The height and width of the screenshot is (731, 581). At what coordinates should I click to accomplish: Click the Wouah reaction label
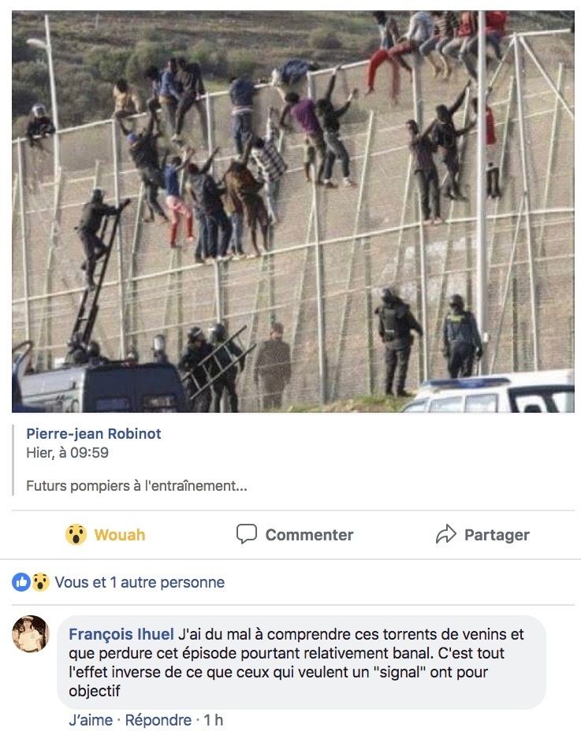pyautogui.click(x=120, y=535)
